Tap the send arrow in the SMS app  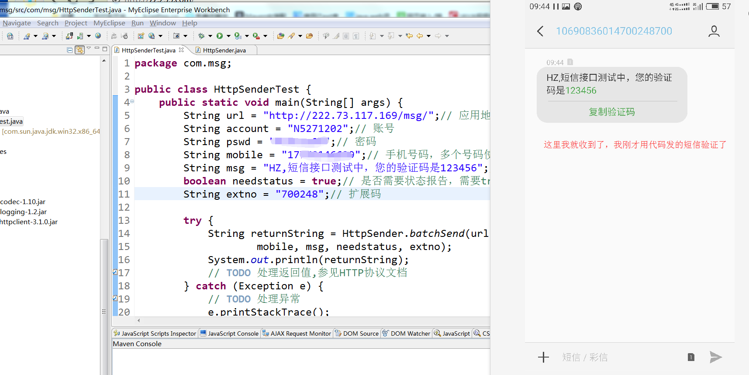pos(715,357)
